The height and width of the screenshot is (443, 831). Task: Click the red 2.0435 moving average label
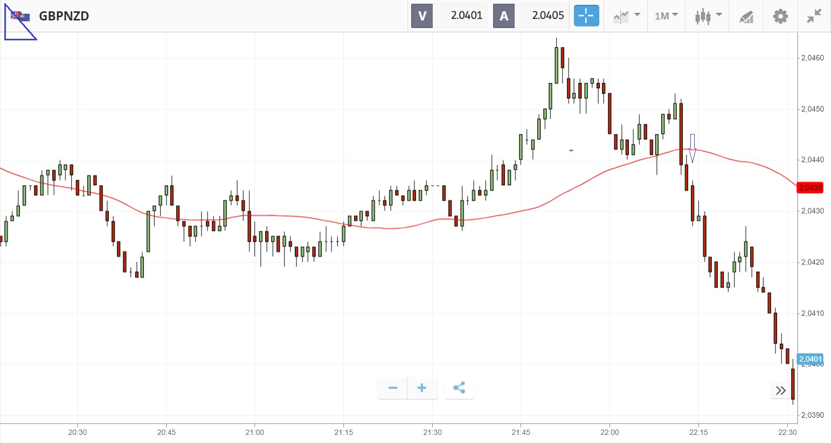click(x=810, y=188)
